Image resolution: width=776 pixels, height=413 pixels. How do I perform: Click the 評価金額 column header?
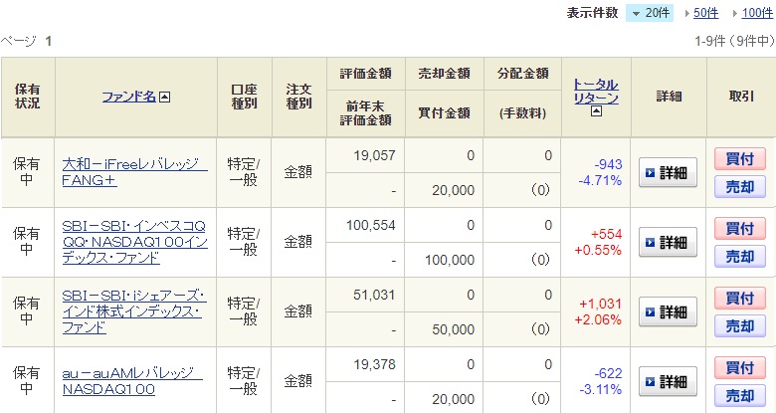(x=366, y=74)
